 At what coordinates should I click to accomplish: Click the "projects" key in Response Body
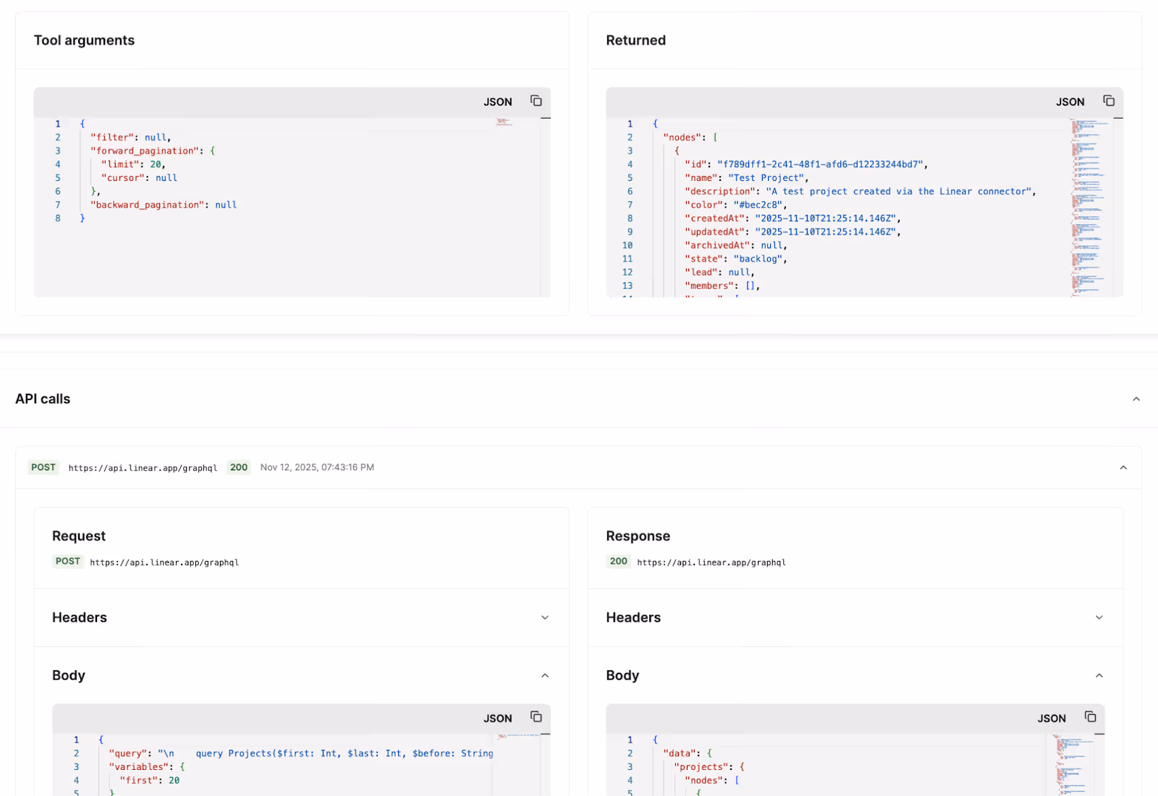[701, 767]
